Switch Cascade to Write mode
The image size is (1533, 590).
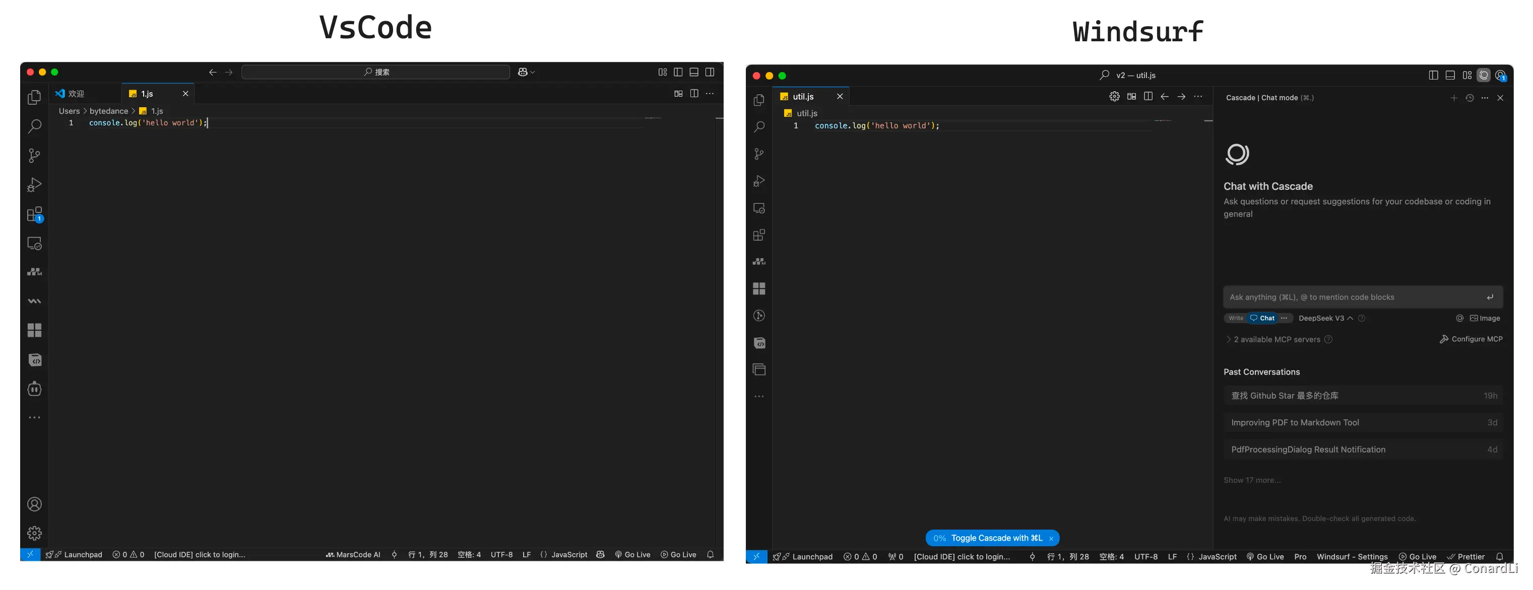coord(1236,318)
